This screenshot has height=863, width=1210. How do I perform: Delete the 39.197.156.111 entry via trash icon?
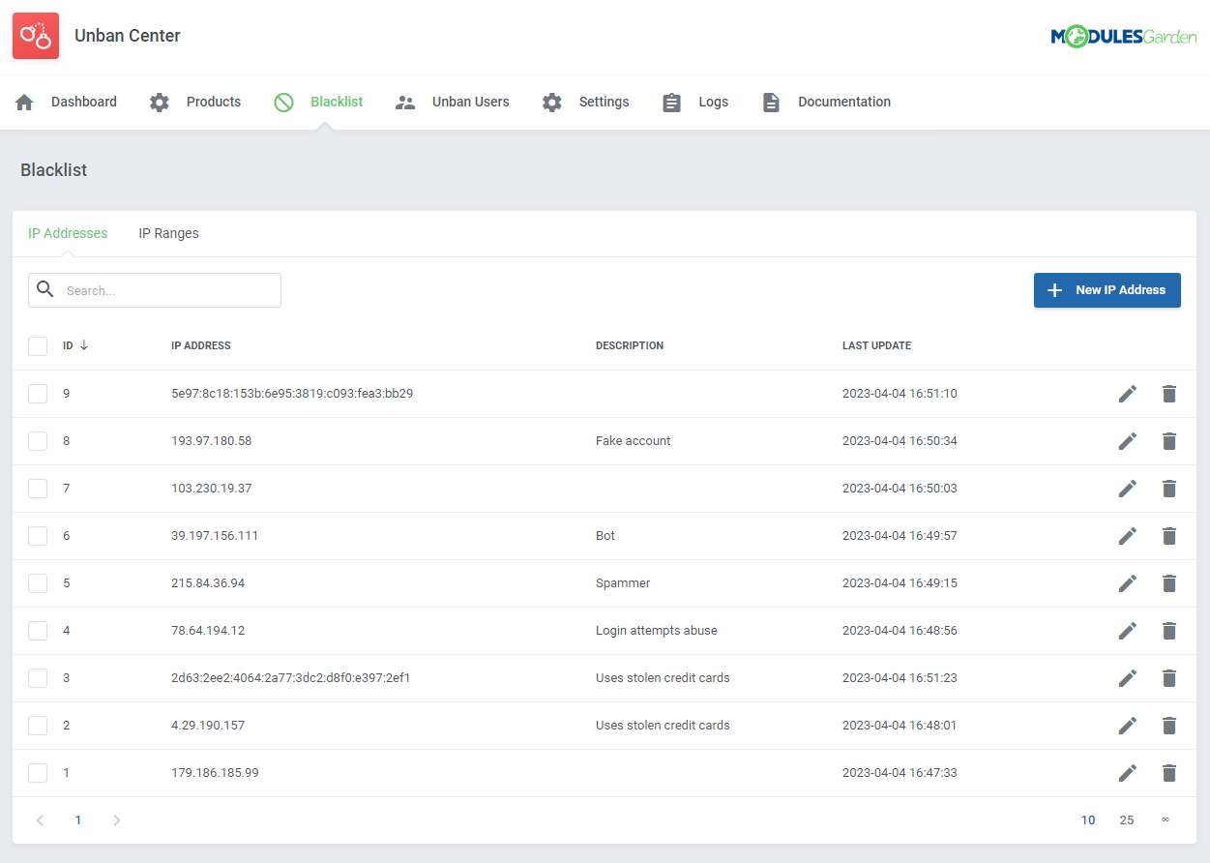click(1168, 536)
